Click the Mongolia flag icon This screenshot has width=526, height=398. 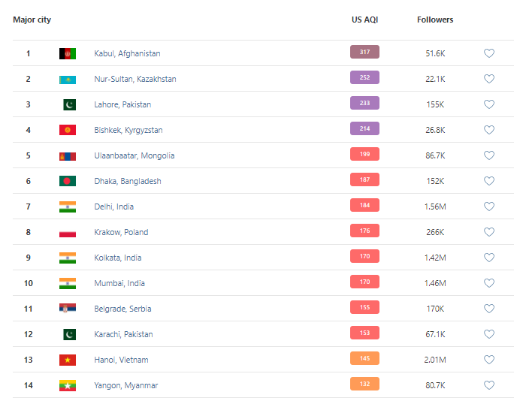pyautogui.click(x=68, y=155)
